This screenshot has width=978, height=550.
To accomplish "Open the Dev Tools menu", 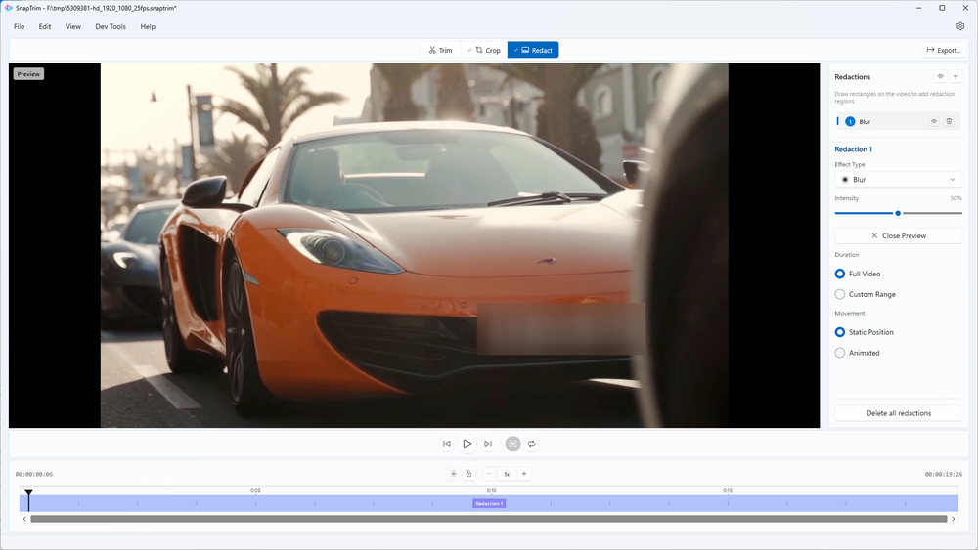I will coord(111,26).
